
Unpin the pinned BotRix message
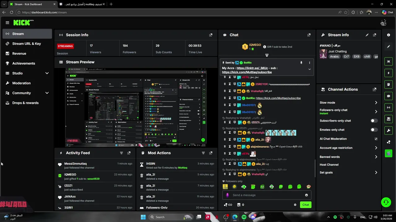click(x=301, y=63)
